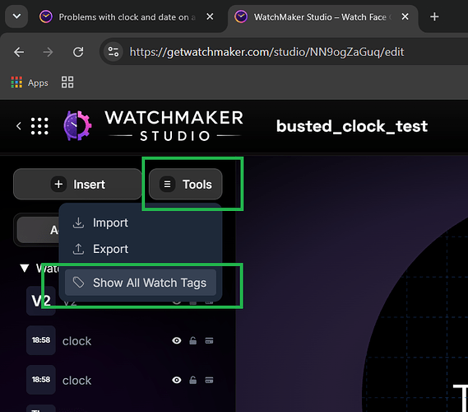
Task: Click the plus icon on Insert button
Action: pyautogui.click(x=58, y=185)
